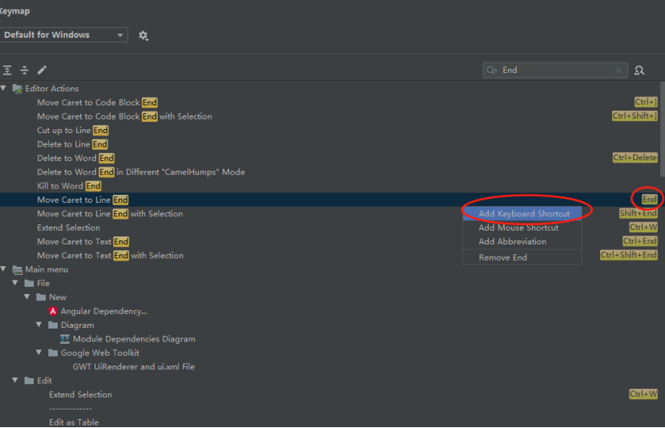Viewport: 665px width, 428px height.
Task: Choose Add Abbreviation from context menu
Action: (x=522, y=242)
